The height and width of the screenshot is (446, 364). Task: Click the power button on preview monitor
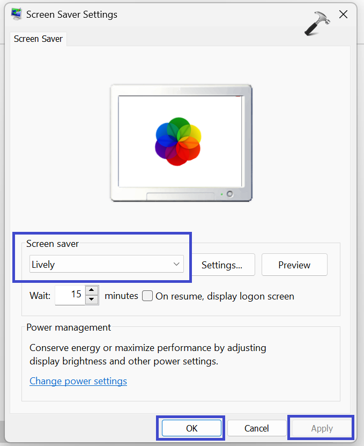[x=230, y=194]
